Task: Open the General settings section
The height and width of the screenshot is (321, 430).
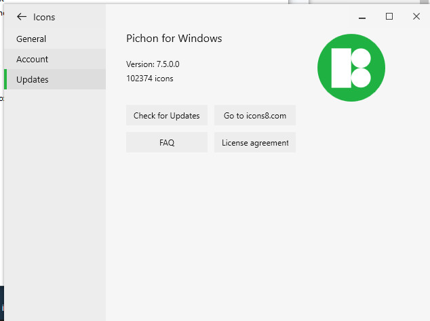Action: coord(55,39)
